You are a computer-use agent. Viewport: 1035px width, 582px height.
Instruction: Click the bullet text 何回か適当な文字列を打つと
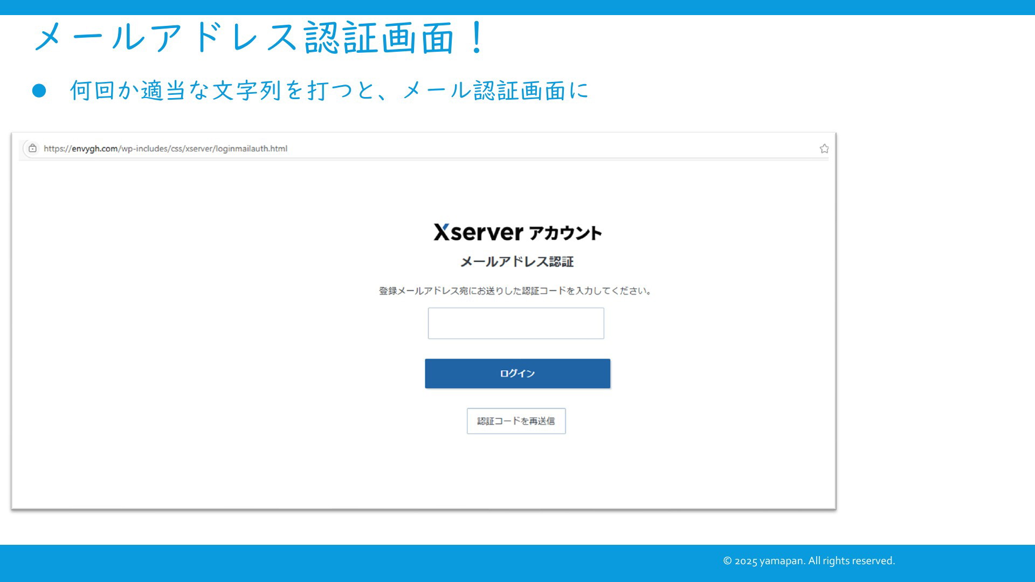(x=223, y=91)
